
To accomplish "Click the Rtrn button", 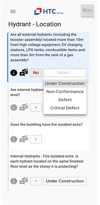I will [x=88, y=10].
